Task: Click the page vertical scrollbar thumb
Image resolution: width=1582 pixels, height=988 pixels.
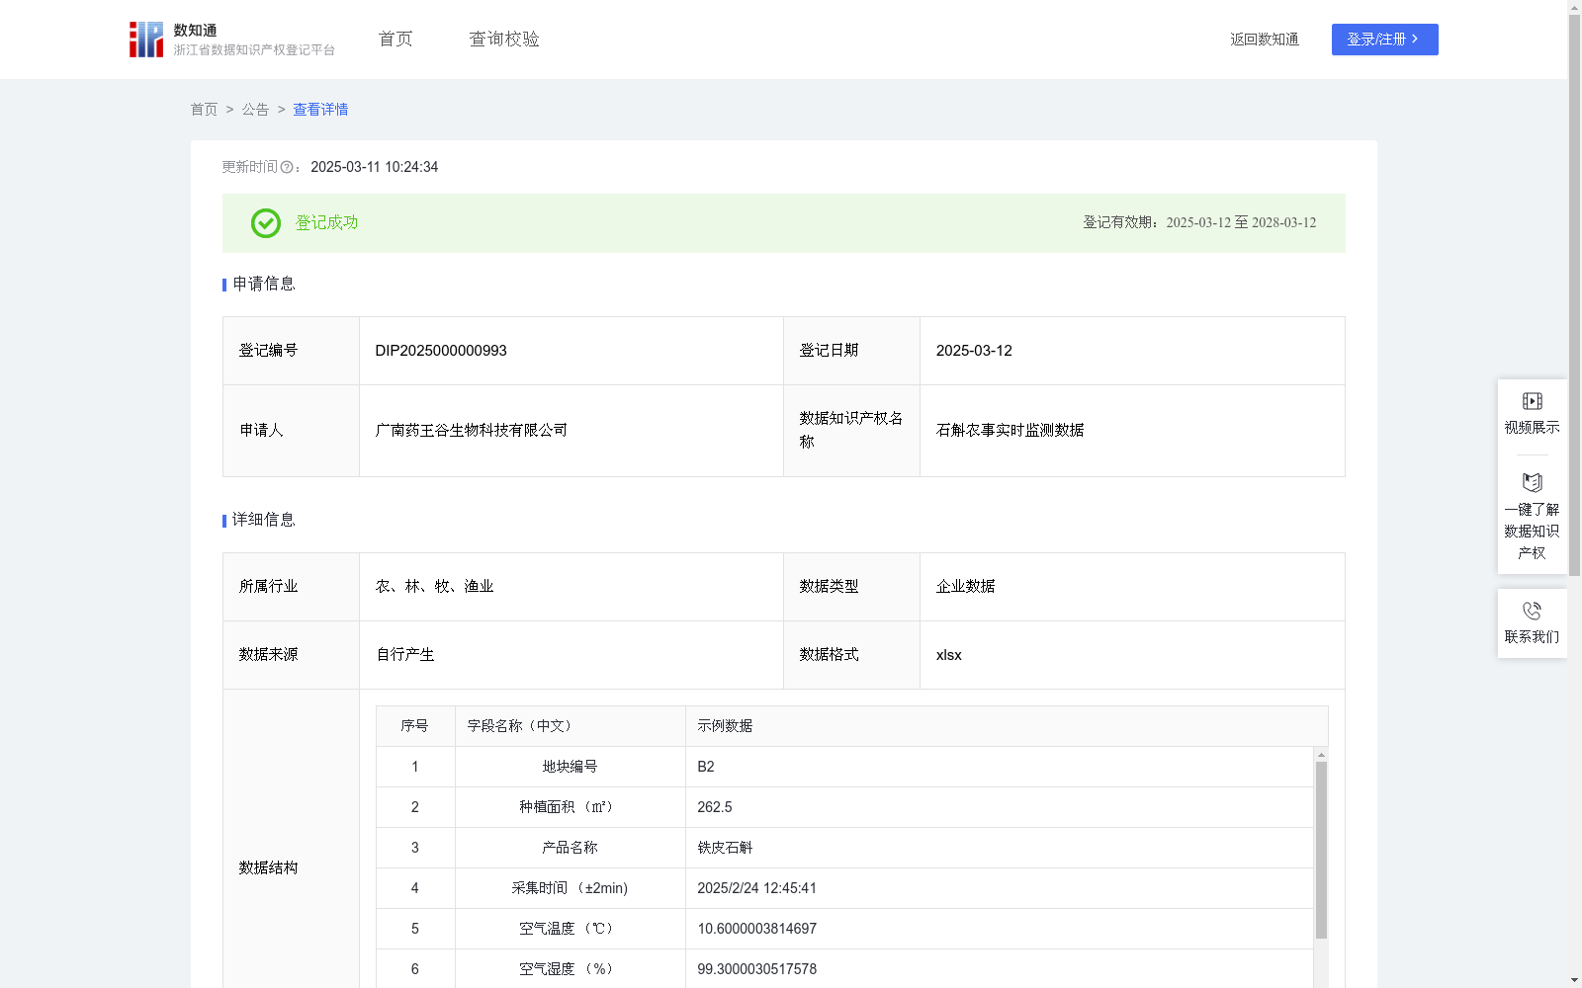Action: (x=1574, y=294)
